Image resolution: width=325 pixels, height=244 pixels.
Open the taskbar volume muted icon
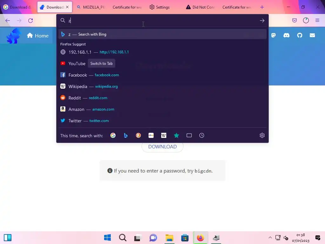286,238
